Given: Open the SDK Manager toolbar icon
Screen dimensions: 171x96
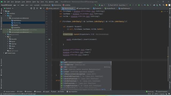Looking at the screenshot, I should (160, 5).
